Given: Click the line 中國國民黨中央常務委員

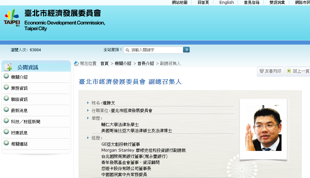Looking at the screenshot, I should (124, 174).
